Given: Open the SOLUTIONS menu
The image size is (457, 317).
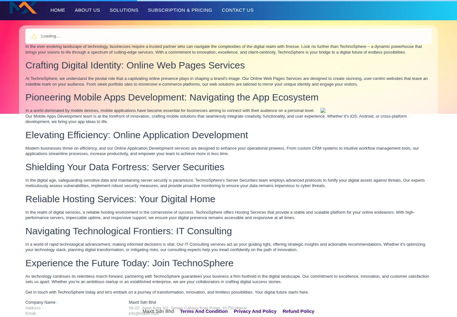Looking at the screenshot, I should [124, 10].
